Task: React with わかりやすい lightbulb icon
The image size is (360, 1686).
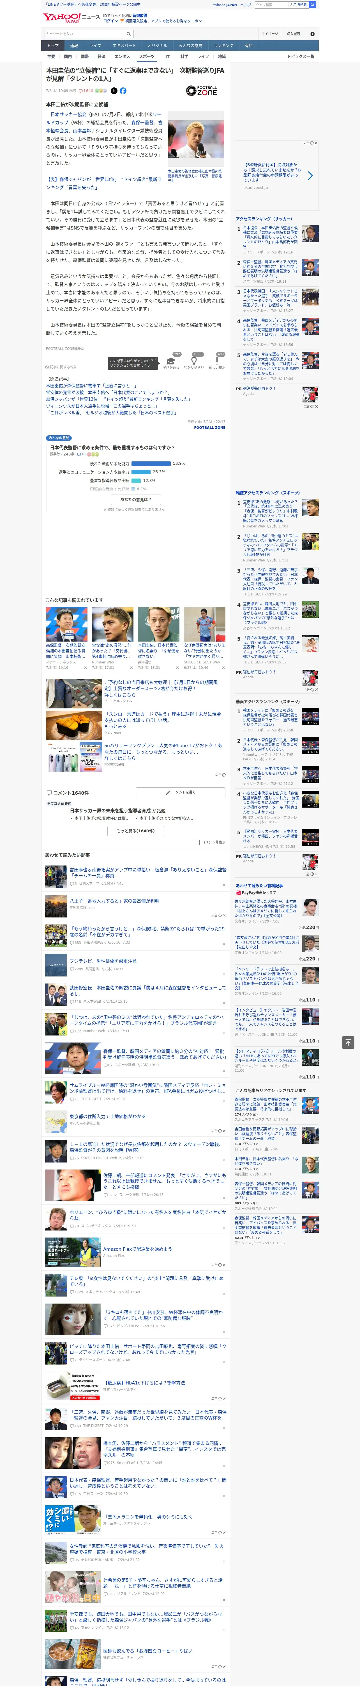Action: (193, 360)
